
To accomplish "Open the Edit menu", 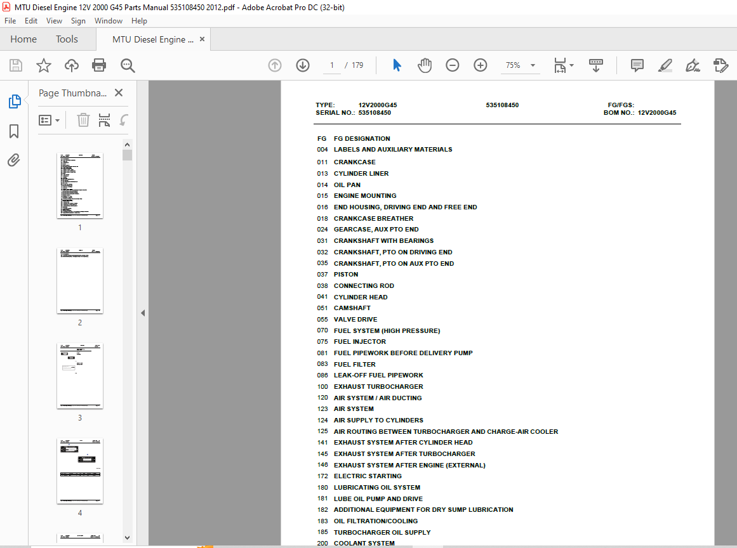I will click(x=31, y=21).
